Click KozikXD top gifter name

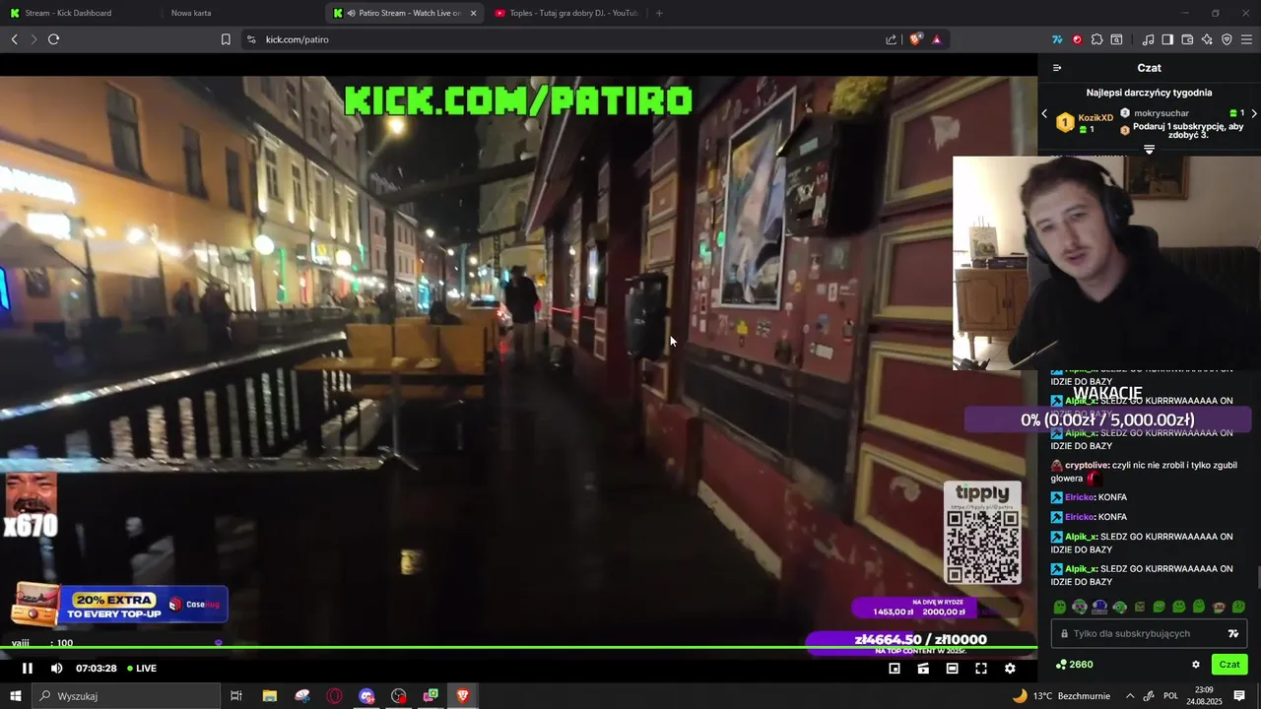(1095, 118)
